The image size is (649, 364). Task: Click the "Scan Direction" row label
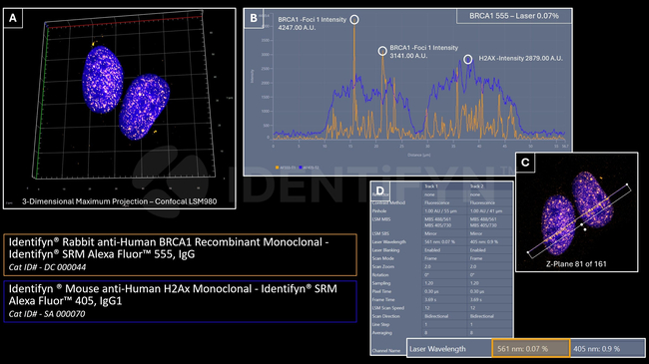click(385, 316)
